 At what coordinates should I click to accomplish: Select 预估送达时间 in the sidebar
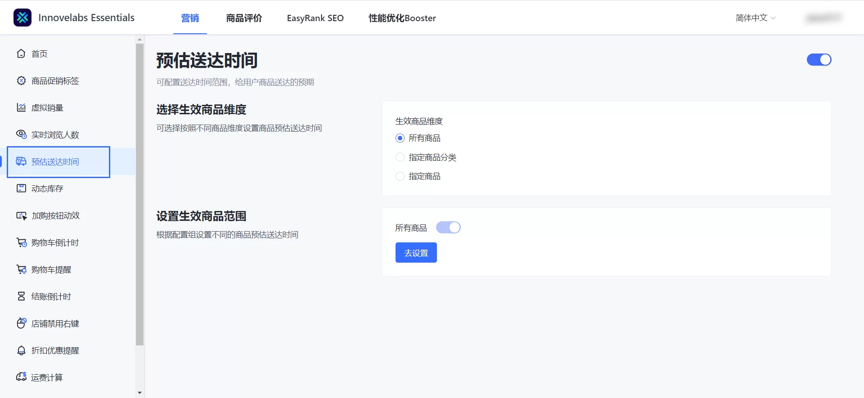67,161
